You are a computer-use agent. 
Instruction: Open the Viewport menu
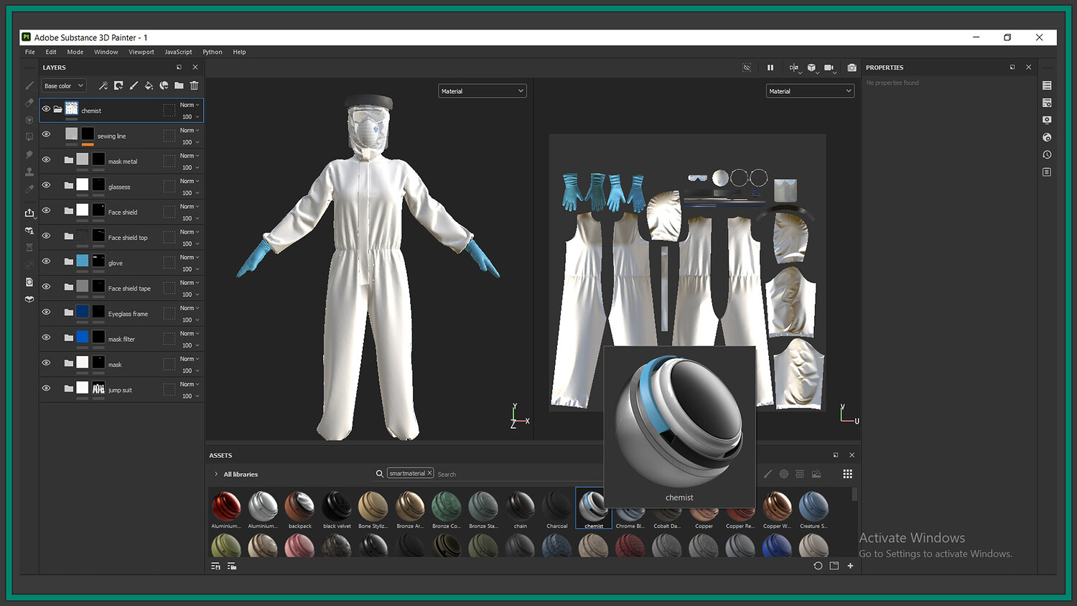141,52
